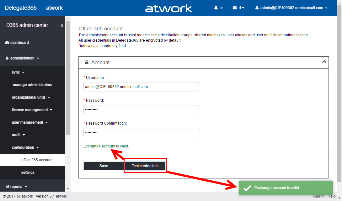Expand the license management submenu
This screenshot has height=201, width=342.
coord(32,110)
